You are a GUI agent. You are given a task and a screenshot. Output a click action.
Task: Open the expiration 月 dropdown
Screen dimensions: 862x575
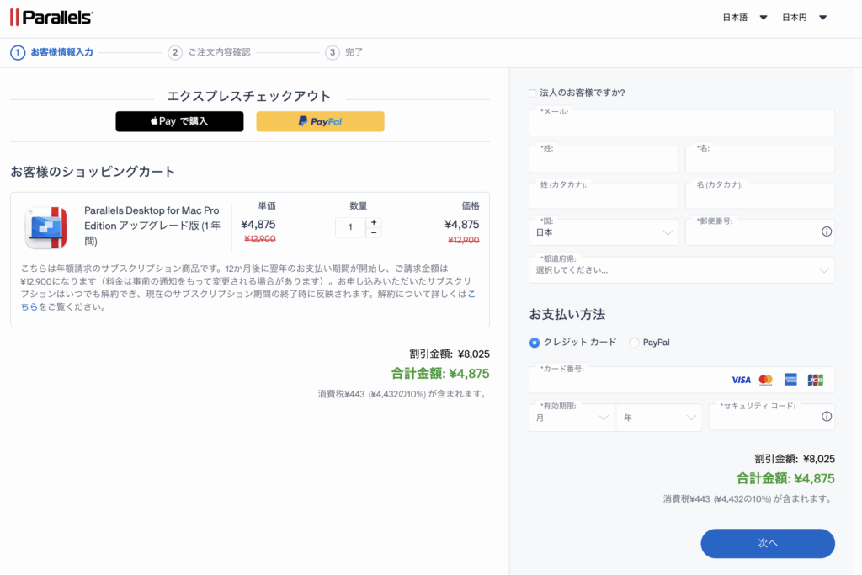572,418
